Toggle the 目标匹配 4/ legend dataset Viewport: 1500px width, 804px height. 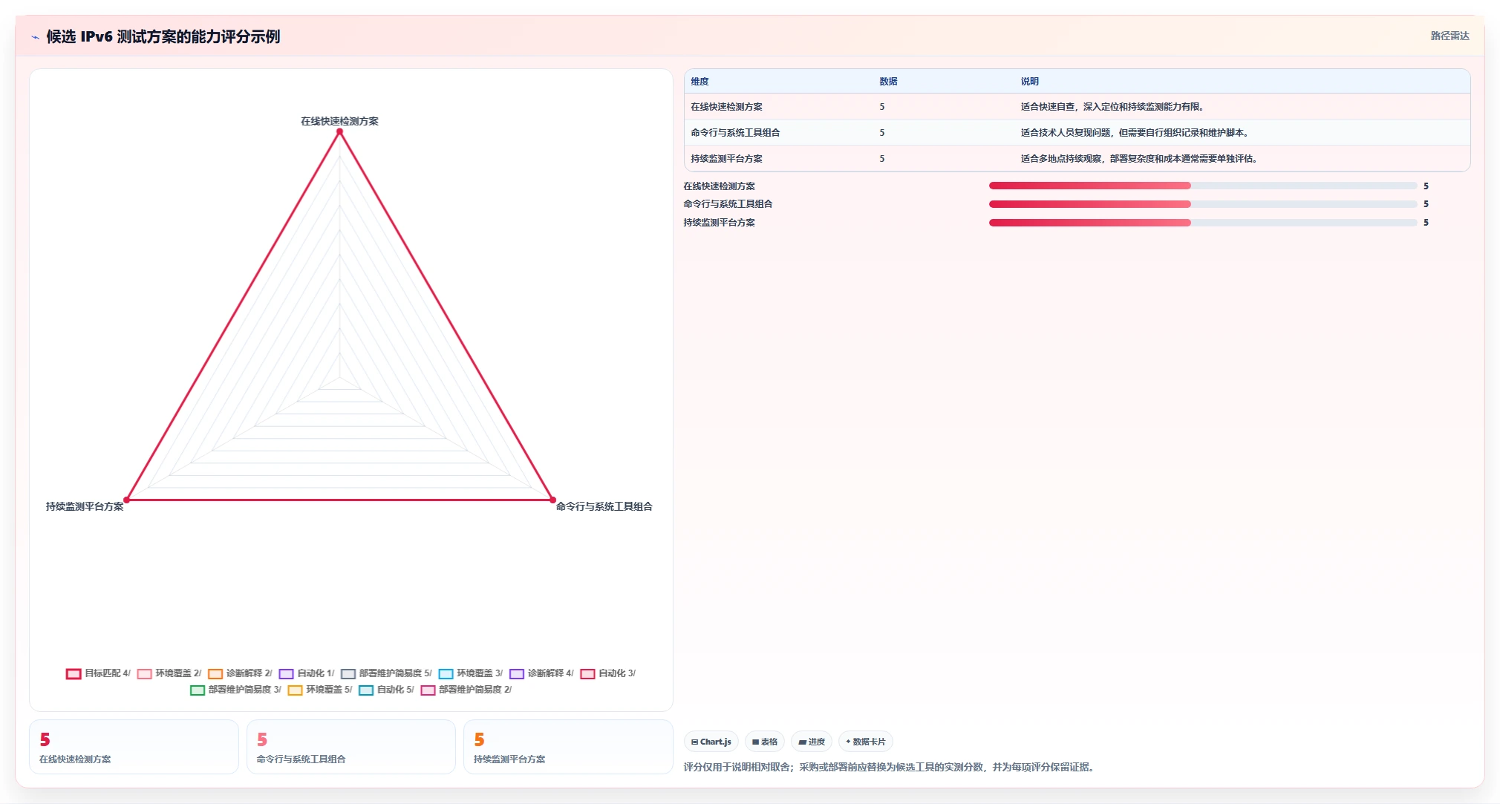tap(98, 673)
